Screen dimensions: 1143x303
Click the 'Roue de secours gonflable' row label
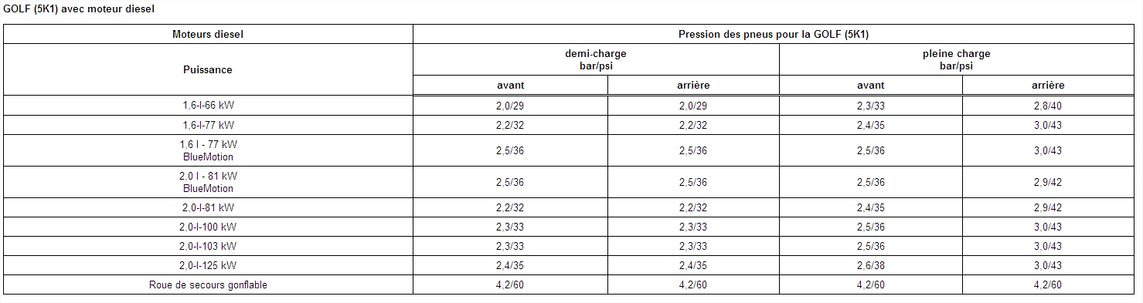tap(208, 284)
